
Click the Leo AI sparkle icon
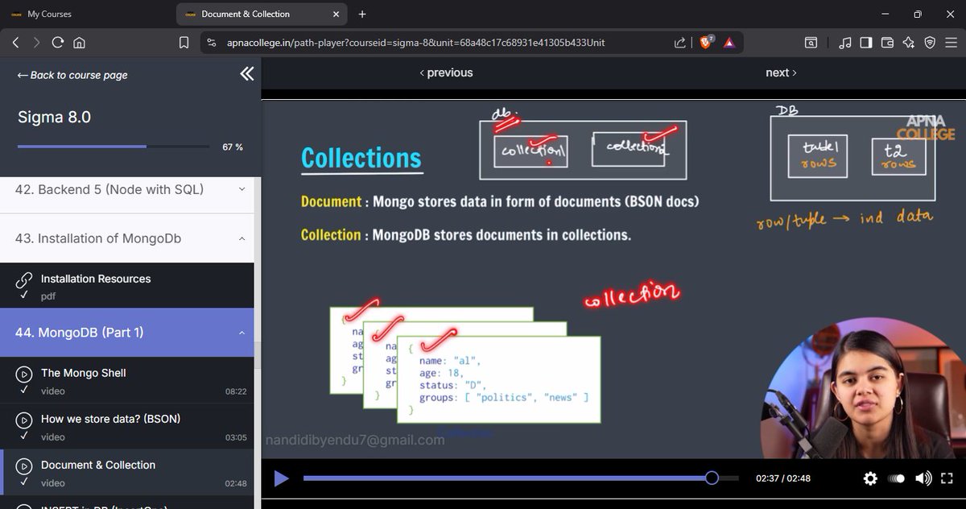pos(908,42)
